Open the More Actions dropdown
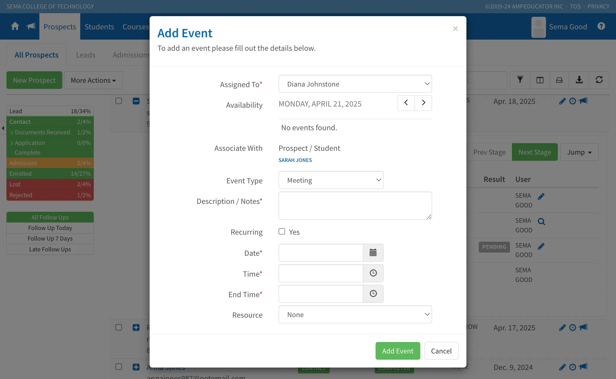616x379 pixels. [x=93, y=80]
